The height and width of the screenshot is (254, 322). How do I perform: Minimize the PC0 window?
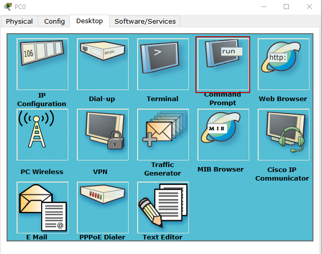(x=264, y=7)
